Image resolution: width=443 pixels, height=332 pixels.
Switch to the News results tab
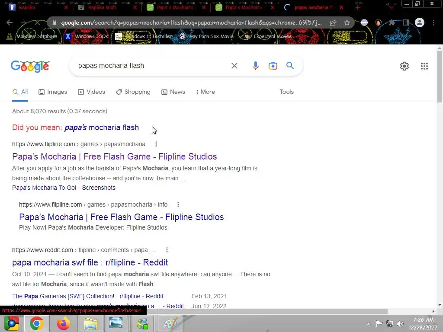(173, 92)
